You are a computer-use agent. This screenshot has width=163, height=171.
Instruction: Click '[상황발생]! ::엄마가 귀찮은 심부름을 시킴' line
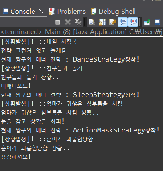point(62,104)
